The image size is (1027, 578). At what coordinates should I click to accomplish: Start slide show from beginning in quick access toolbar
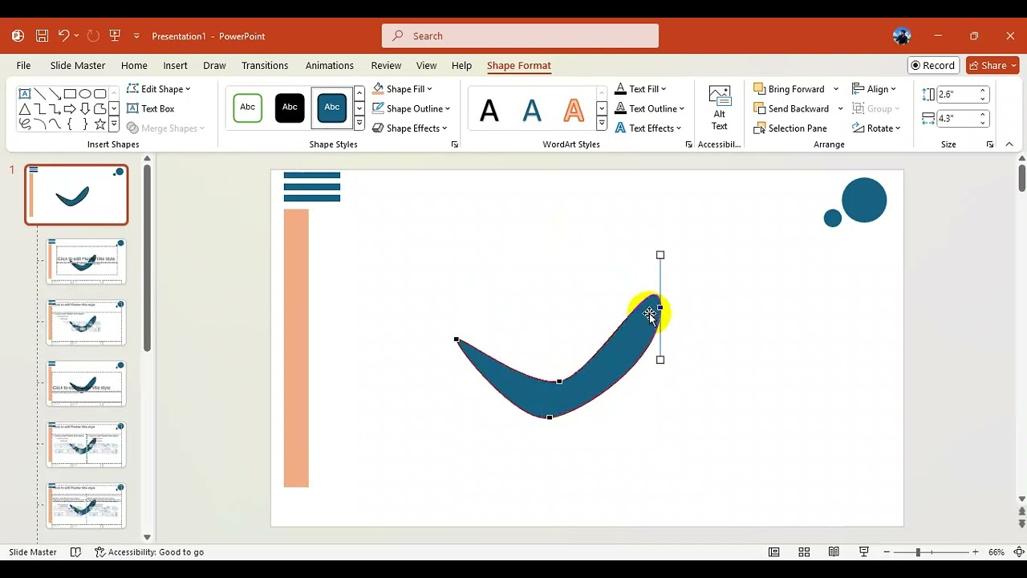coord(115,36)
